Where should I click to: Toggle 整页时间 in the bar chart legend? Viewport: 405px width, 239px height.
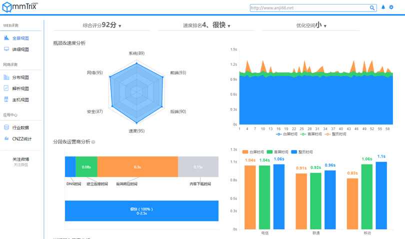click(301, 152)
